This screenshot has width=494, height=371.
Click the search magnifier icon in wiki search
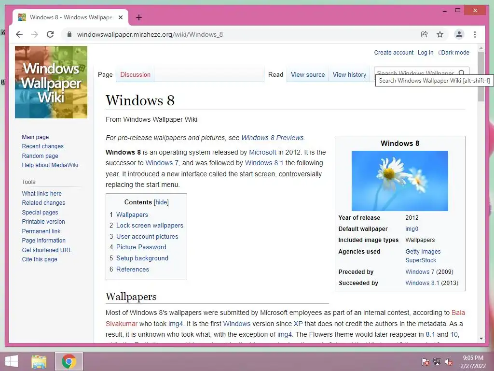[x=462, y=72]
